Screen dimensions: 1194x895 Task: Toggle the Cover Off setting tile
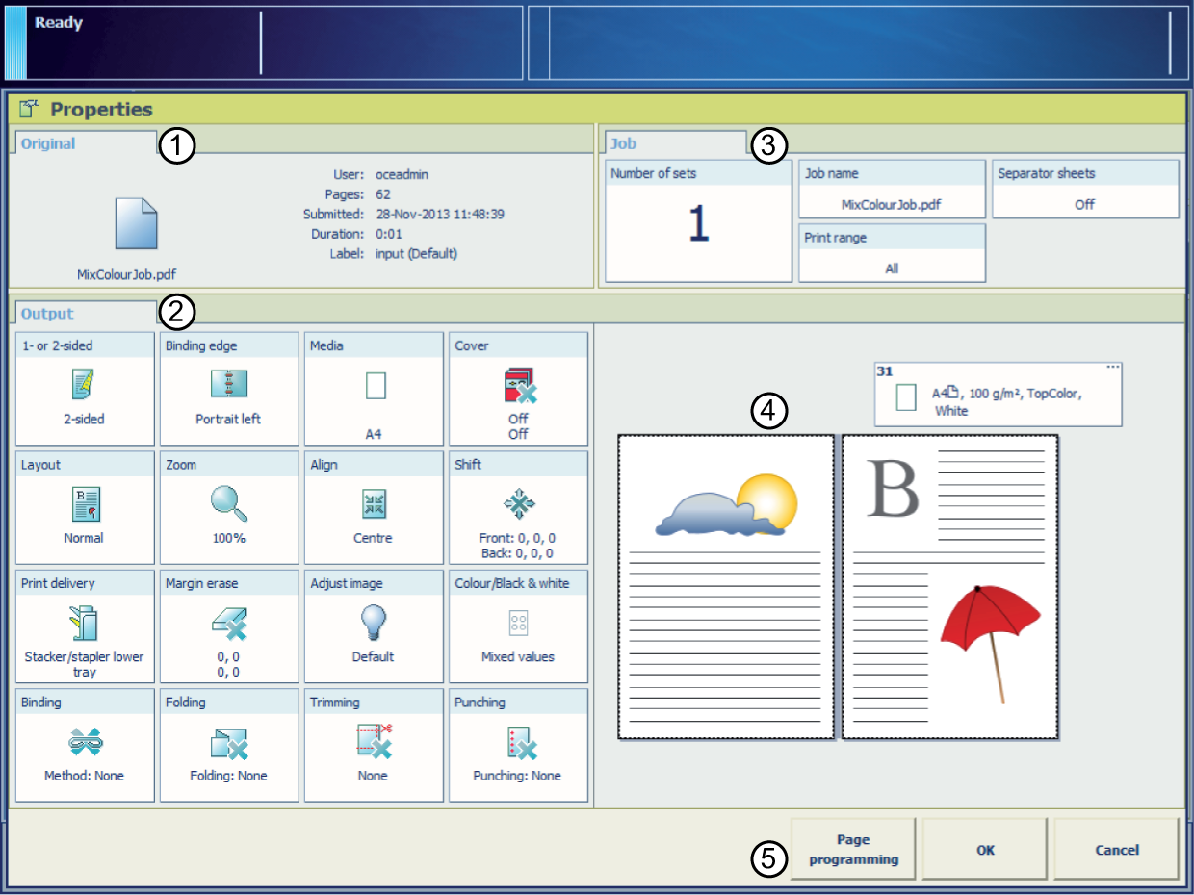518,389
